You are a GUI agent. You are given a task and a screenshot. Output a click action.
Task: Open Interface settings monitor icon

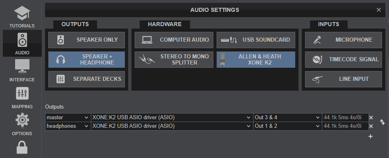(x=22, y=67)
